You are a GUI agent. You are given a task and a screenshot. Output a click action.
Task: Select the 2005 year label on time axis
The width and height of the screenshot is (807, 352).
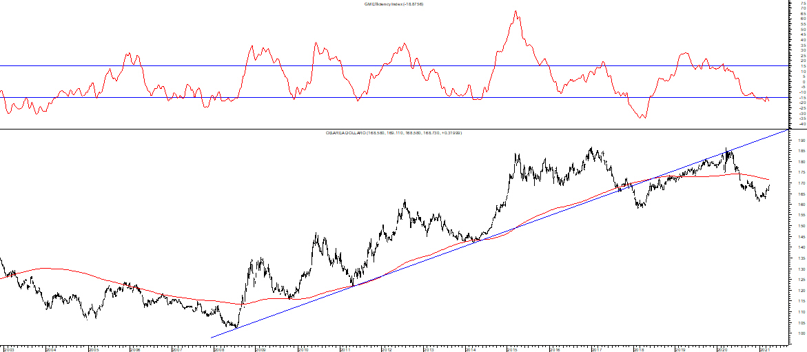[x=92, y=349]
